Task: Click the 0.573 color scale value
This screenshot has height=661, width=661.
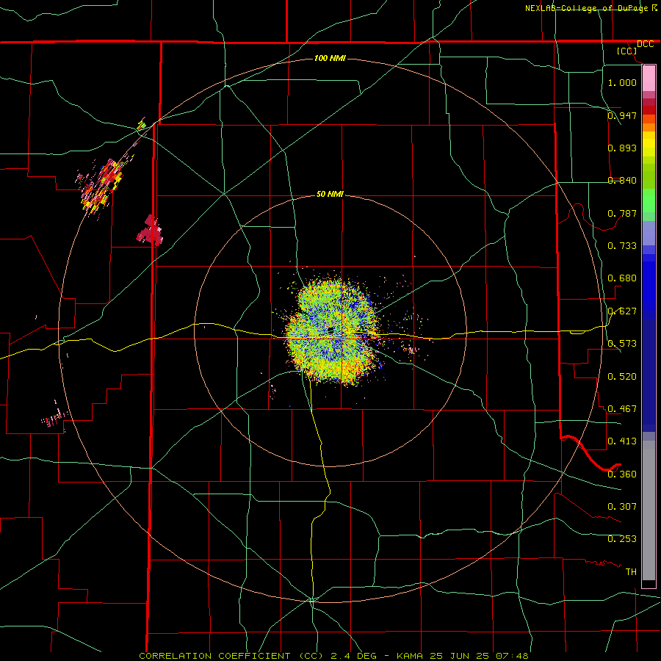Action: click(x=622, y=344)
